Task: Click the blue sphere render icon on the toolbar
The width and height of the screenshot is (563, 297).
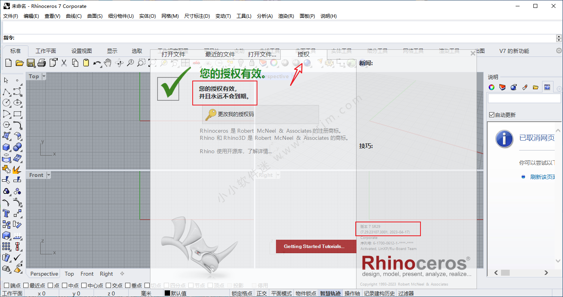Action: pos(307,62)
